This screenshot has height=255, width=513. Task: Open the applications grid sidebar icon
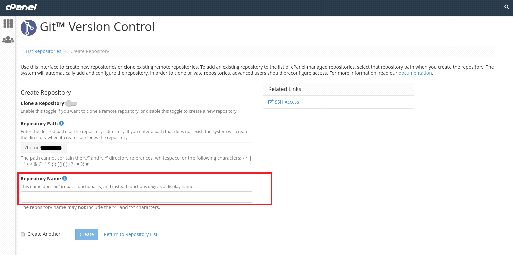[8, 23]
